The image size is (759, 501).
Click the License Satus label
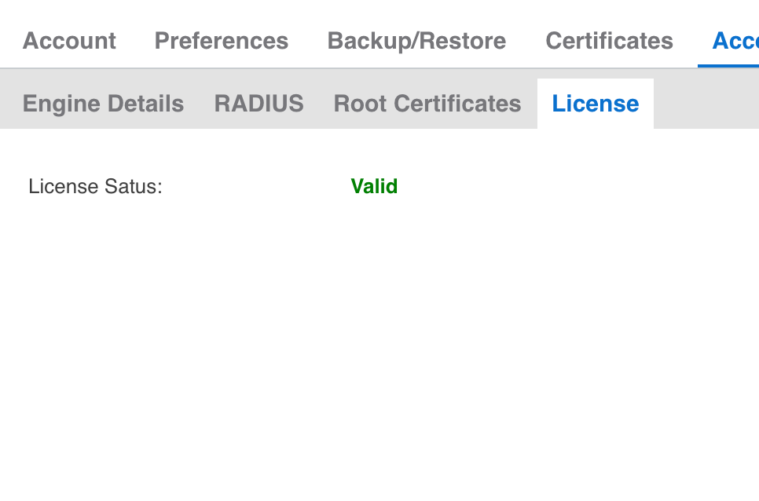tap(95, 187)
